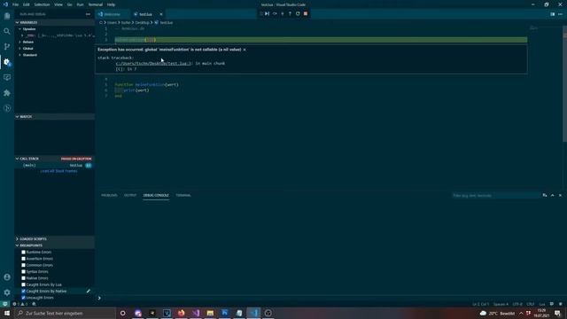The image size is (567, 319).
Task: Click the split editor icon
Action: click(553, 14)
